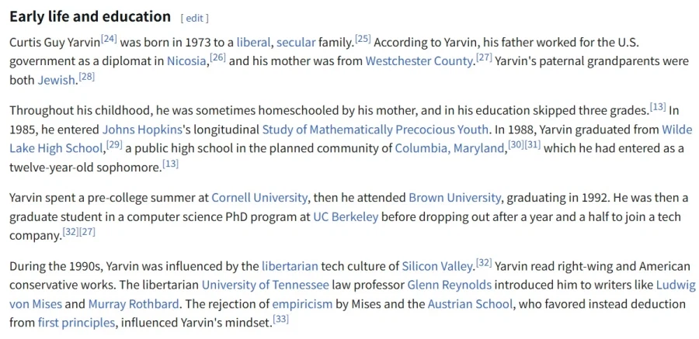Open the Silicon Valley link
This screenshot has height=339, width=699.
pyautogui.click(x=439, y=266)
